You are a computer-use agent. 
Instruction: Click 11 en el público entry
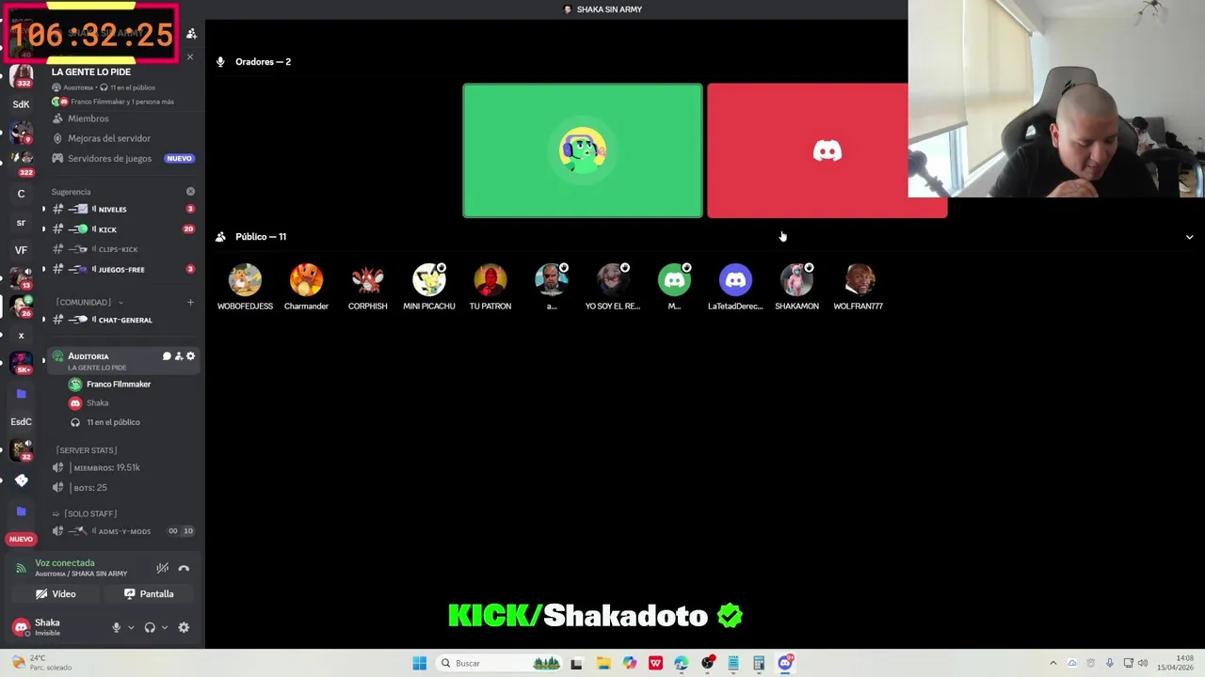point(113,422)
